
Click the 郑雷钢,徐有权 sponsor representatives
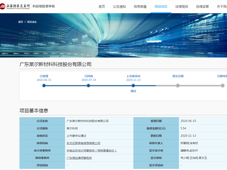[189, 143]
